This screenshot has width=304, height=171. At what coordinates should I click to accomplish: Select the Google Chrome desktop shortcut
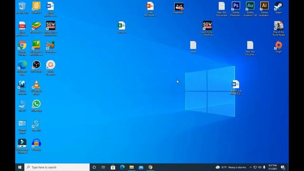point(22,48)
